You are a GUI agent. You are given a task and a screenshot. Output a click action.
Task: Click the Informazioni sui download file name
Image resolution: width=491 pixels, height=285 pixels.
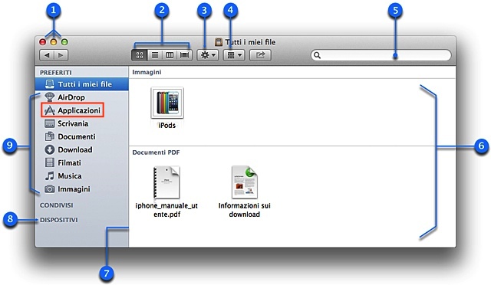coord(245,210)
